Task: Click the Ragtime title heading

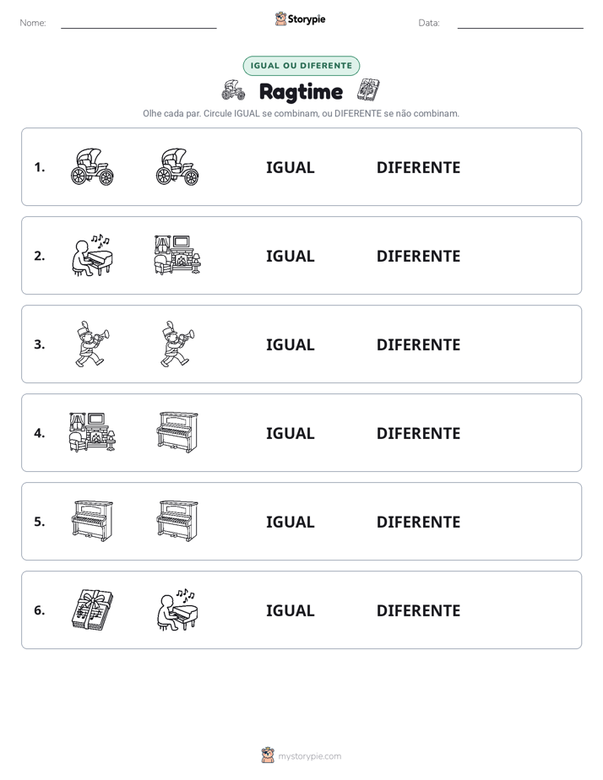Action: pyautogui.click(x=301, y=92)
